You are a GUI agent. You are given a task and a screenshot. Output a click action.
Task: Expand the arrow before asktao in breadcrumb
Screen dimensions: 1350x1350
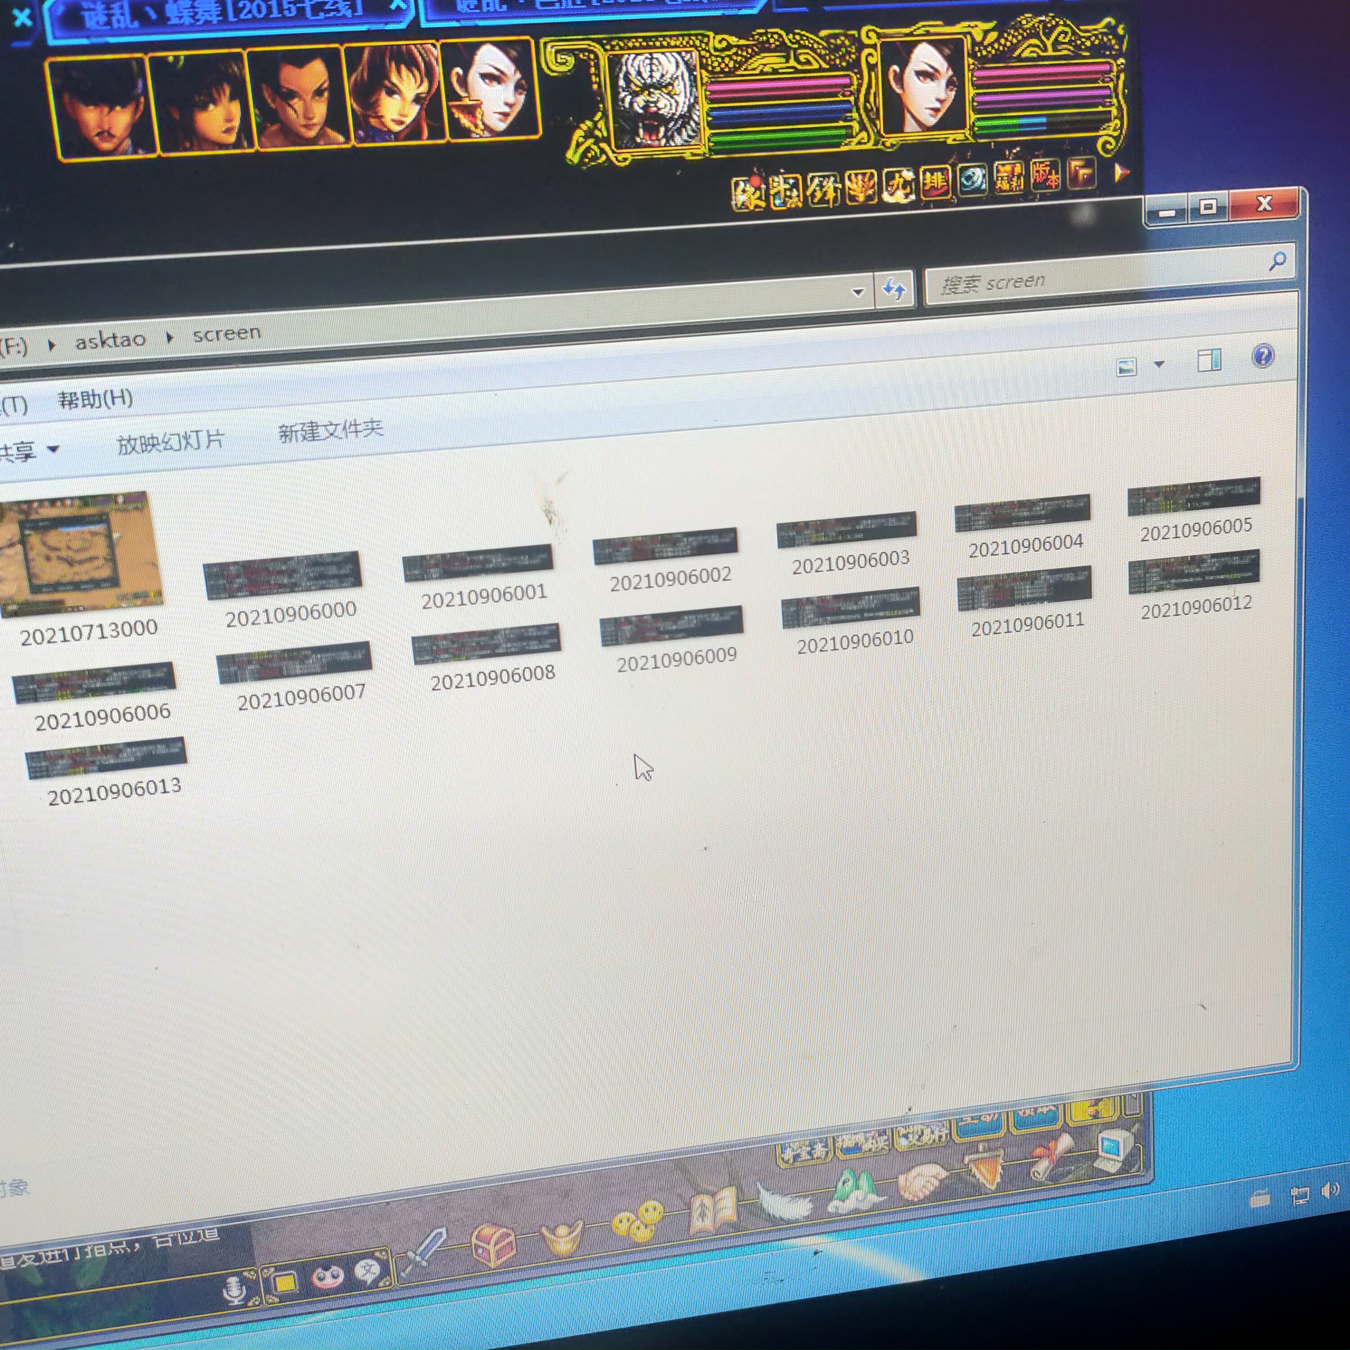pos(52,345)
